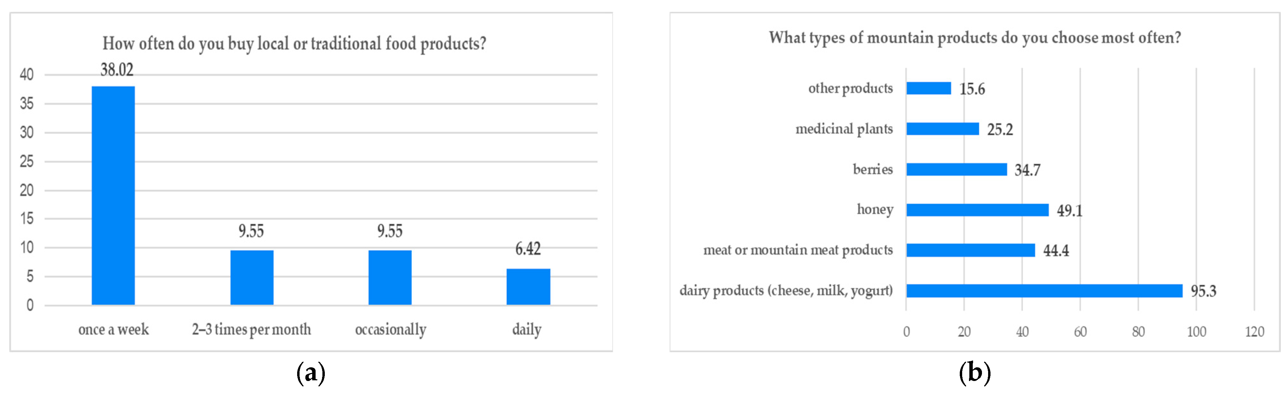Viewport: 1288px width, 396px height.
Task: Click the berries horizontal bar
Action: [956, 169]
